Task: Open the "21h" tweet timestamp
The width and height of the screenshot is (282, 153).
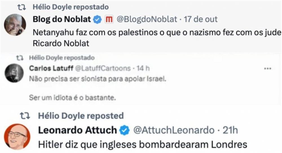Action: click(230, 130)
